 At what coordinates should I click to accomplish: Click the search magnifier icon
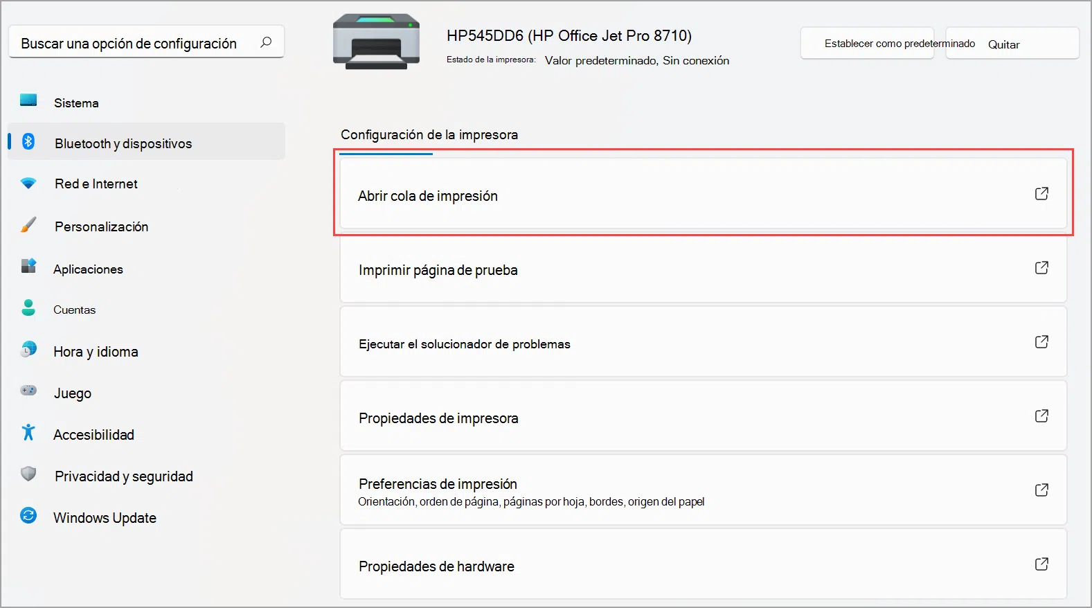pos(266,42)
